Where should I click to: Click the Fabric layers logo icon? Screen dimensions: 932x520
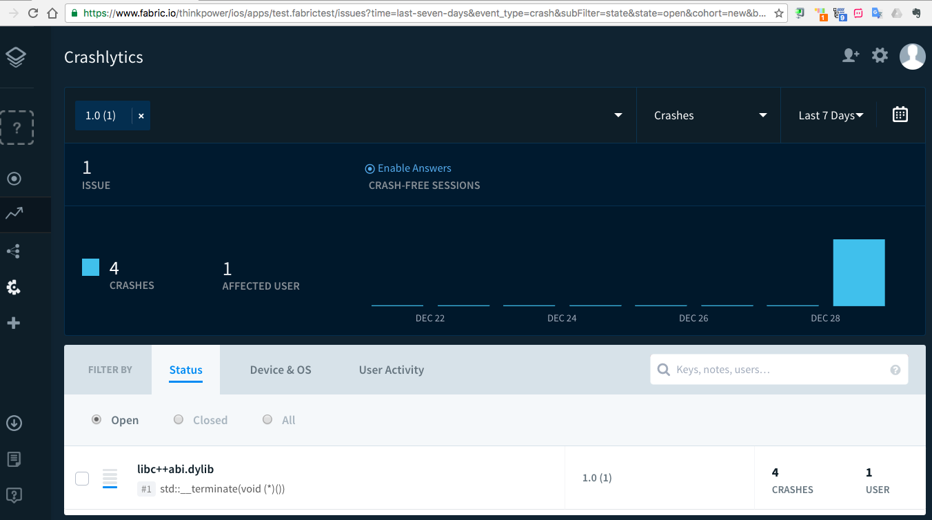pyautogui.click(x=16, y=57)
